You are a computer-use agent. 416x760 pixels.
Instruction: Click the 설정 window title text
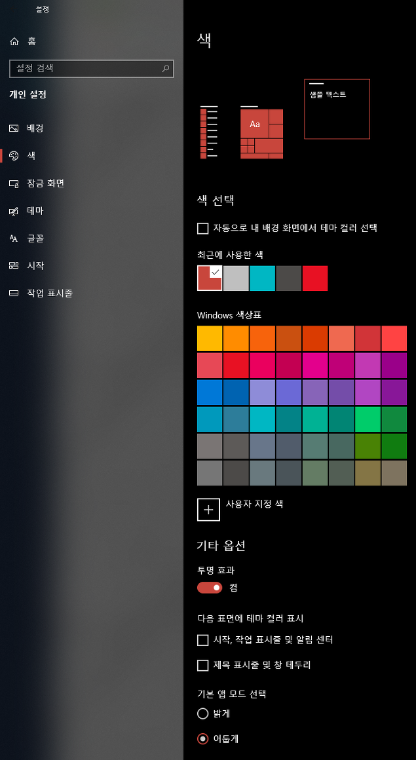pos(42,9)
